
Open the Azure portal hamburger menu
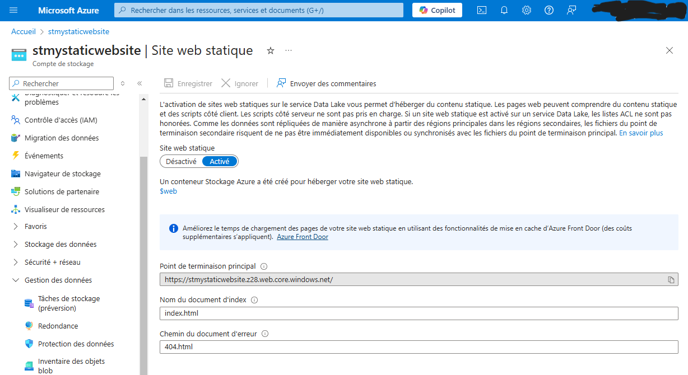pos(13,10)
